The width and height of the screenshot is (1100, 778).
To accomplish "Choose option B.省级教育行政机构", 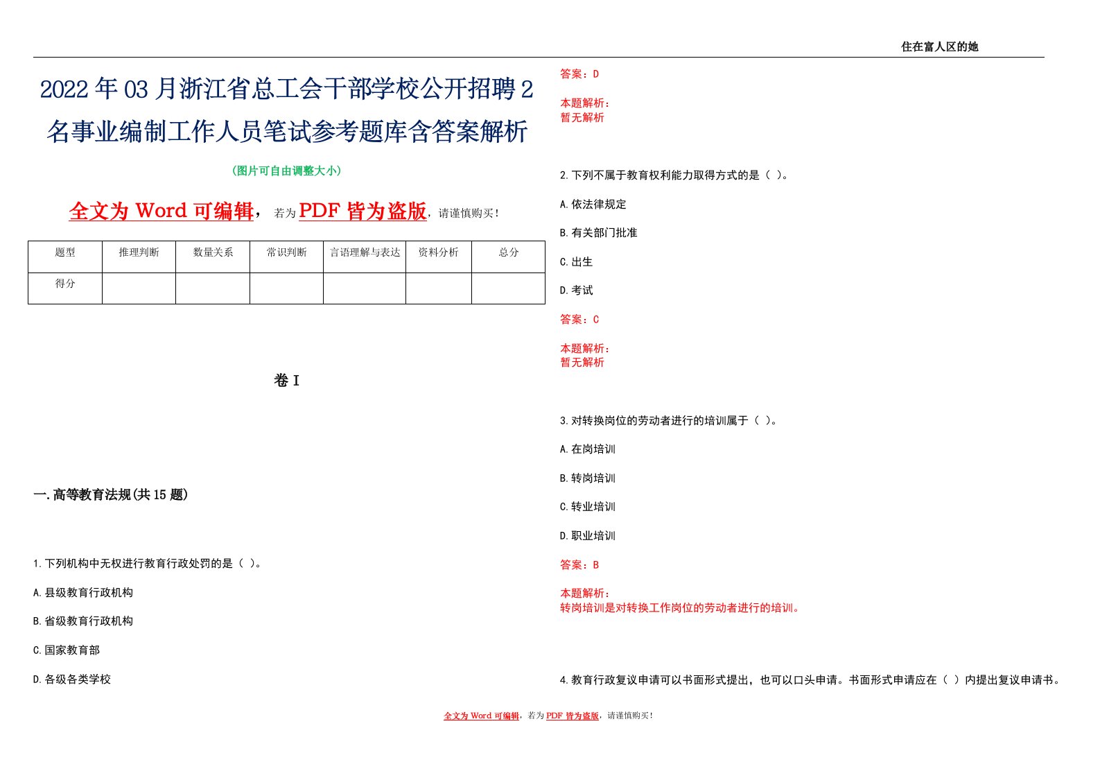I will click(83, 621).
